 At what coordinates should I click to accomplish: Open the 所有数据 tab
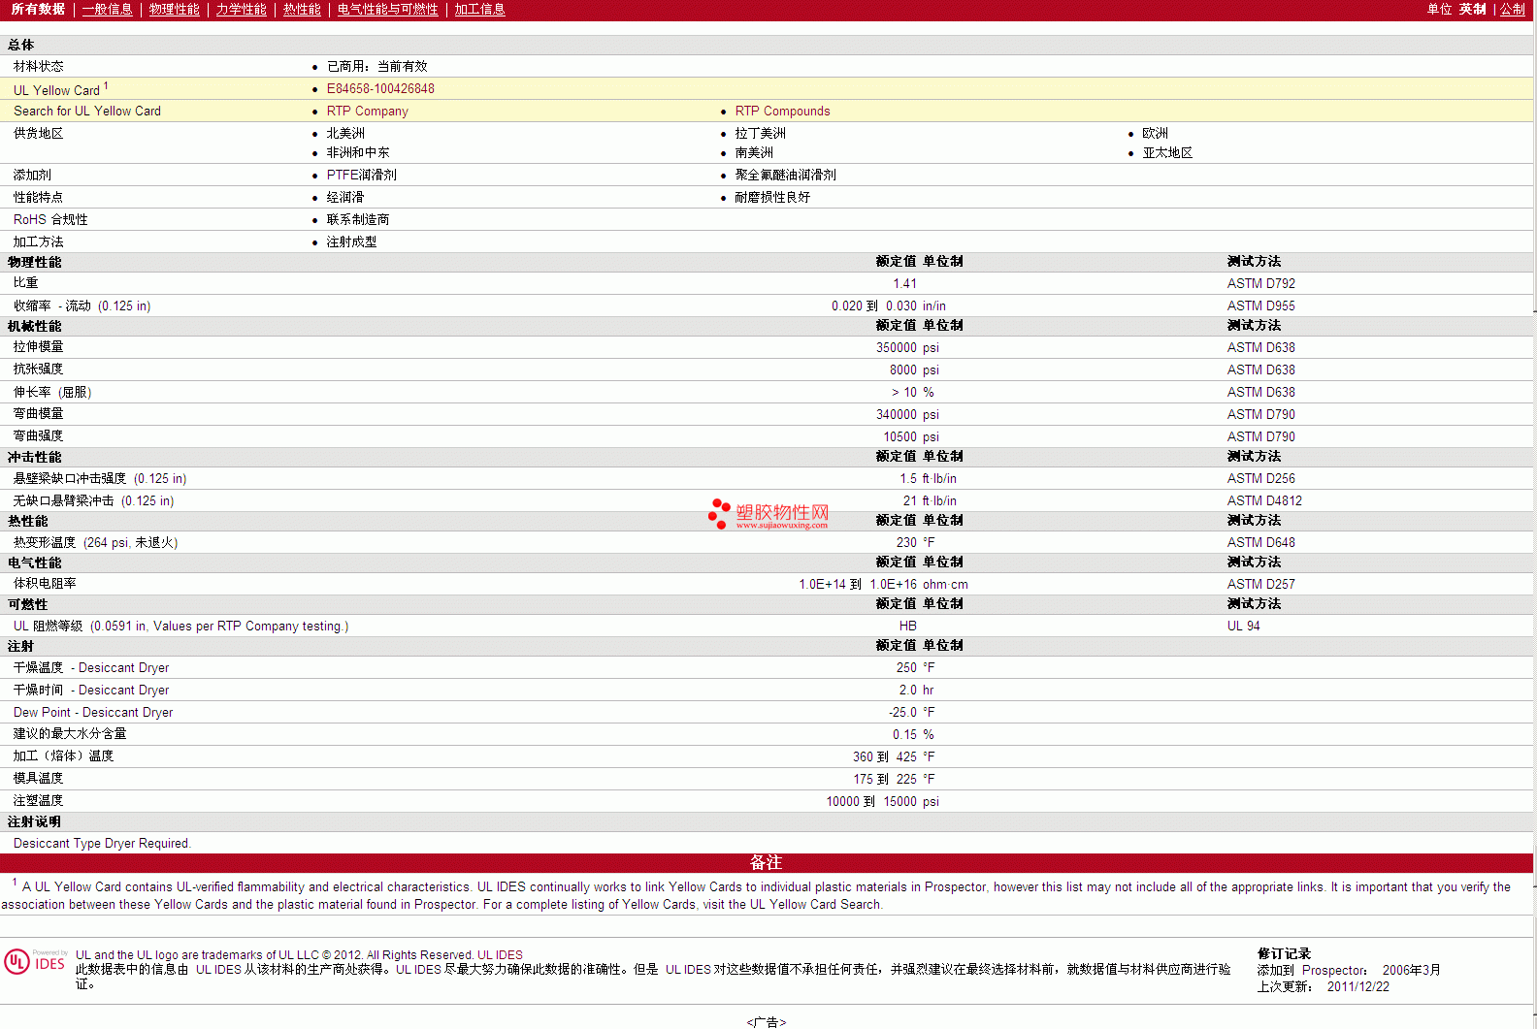coord(38,10)
